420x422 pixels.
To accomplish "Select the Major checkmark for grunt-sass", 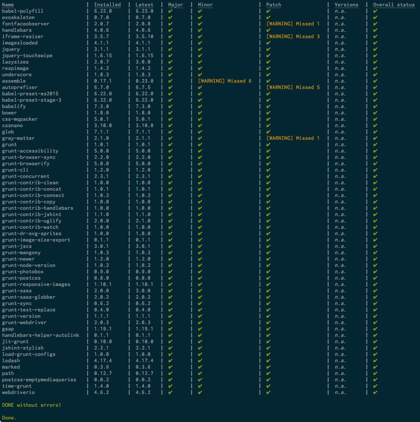I will point(170,291).
